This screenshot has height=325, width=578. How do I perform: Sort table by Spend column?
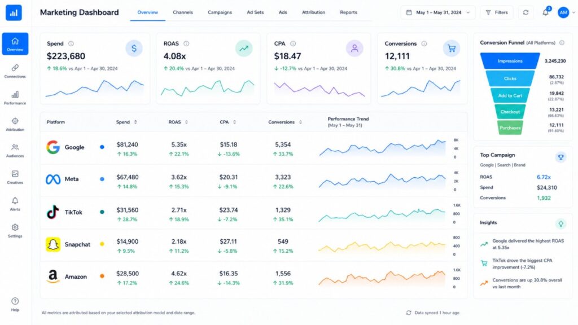pyautogui.click(x=126, y=122)
